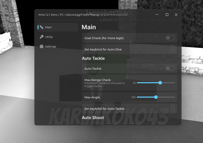Click the Max Range value 25
This screenshot has width=203, height=143.
[134, 83]
